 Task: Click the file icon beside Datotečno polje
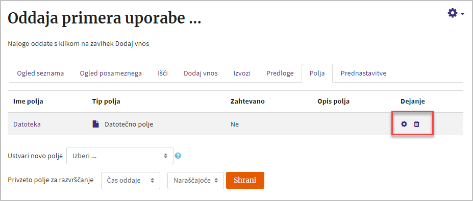click(x=95, y=124)
